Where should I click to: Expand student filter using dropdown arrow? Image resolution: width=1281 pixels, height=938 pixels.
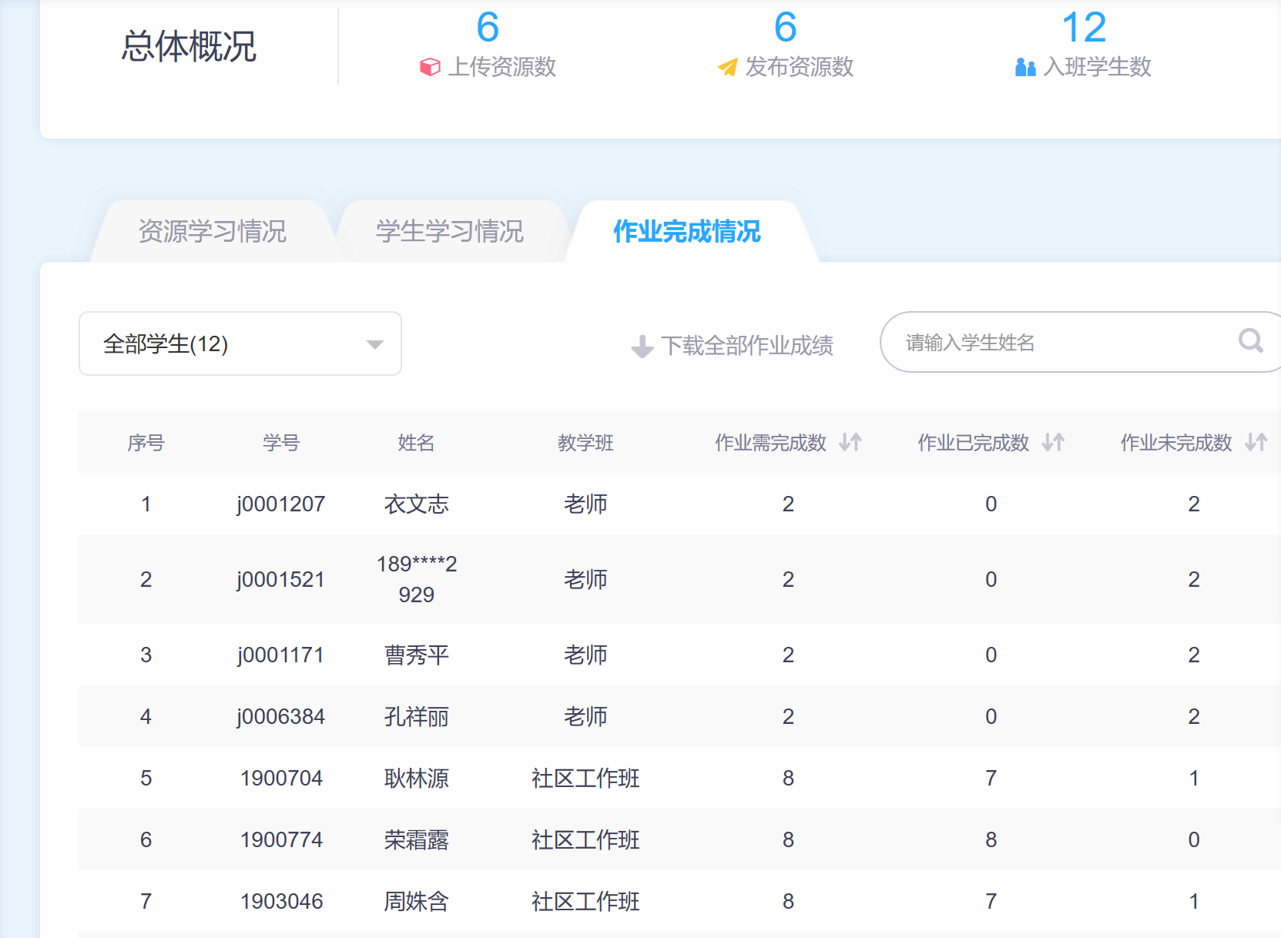point(375,344)
